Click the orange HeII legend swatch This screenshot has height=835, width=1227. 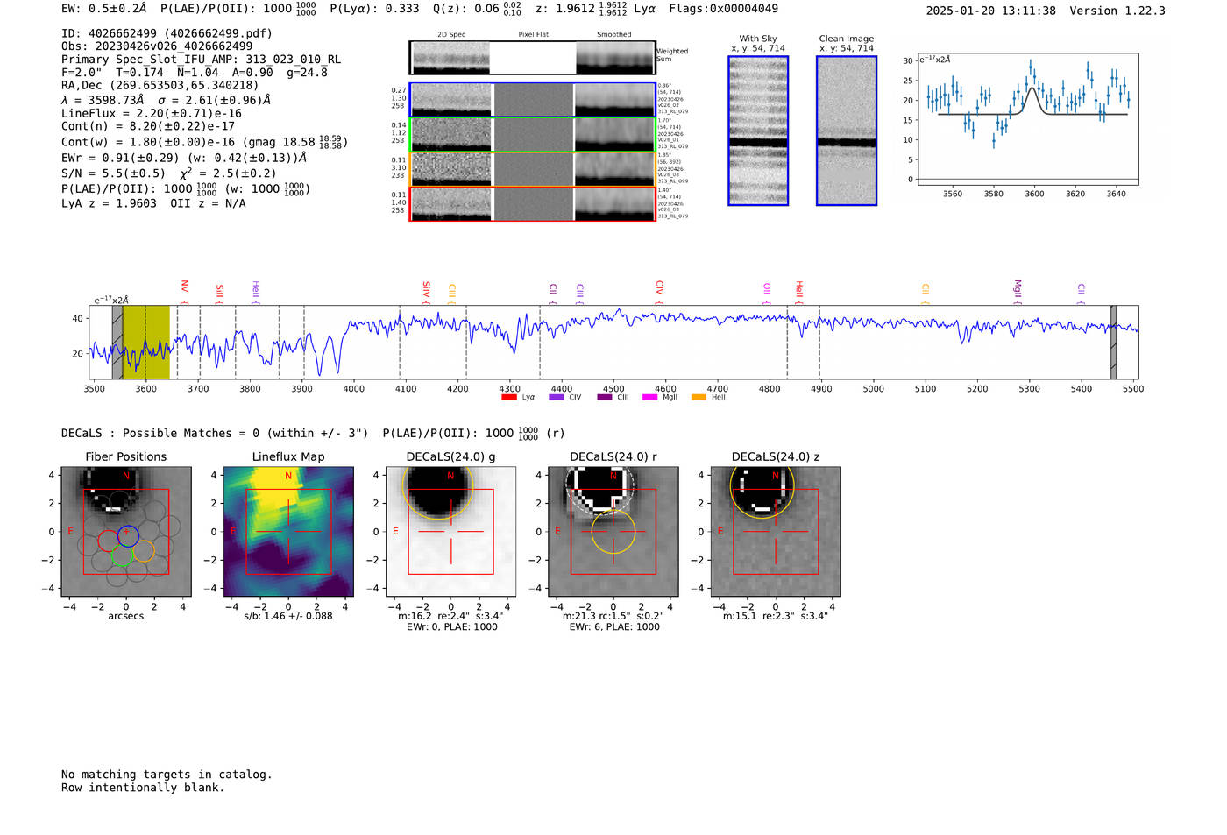point(699,398)
